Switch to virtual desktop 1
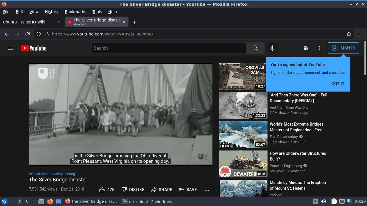The width and height of the screenshot is (367, 206). (x=13, y=202)
